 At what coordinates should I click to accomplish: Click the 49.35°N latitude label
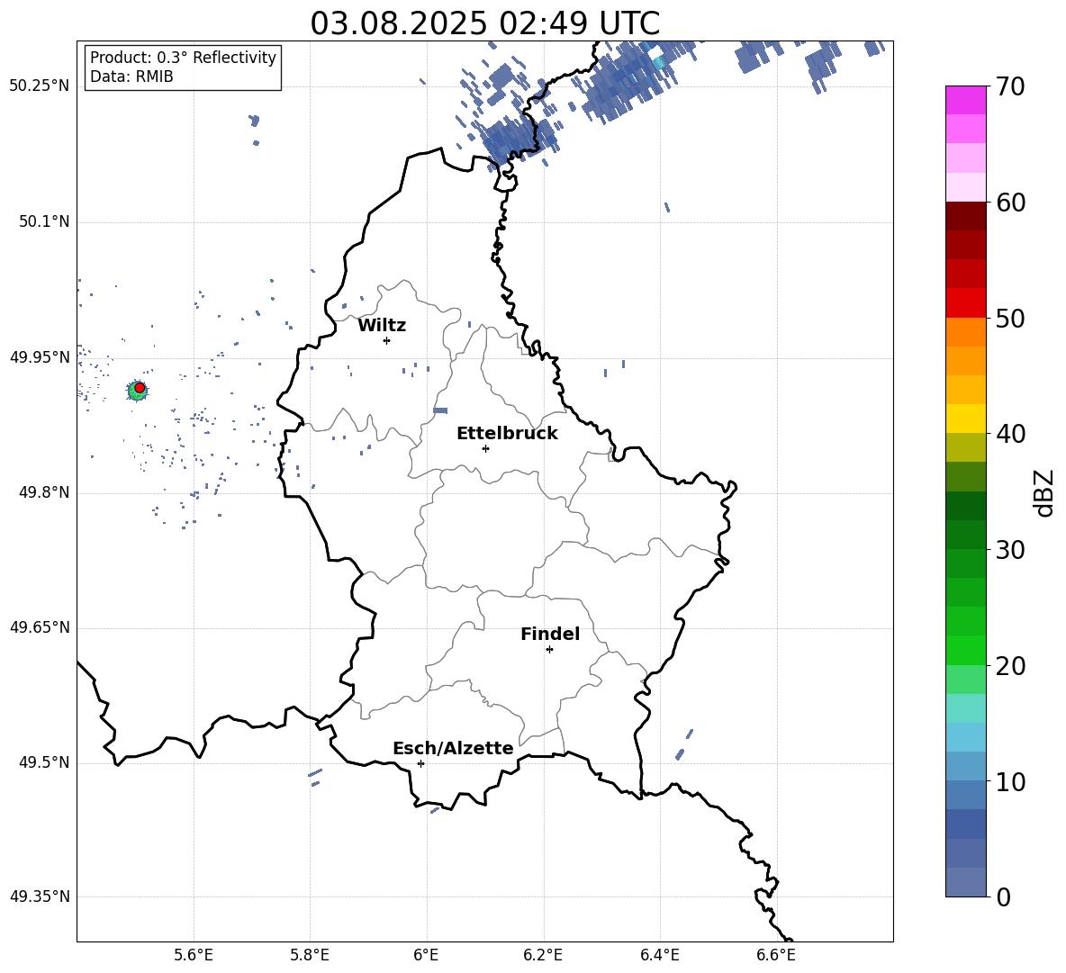[x=40, y=896]
